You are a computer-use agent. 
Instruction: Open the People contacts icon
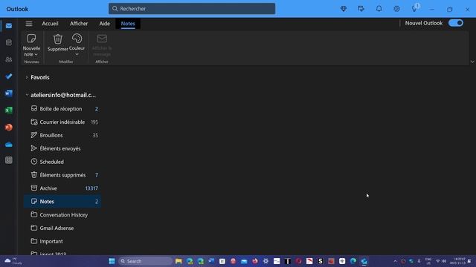tap(9, 59)
